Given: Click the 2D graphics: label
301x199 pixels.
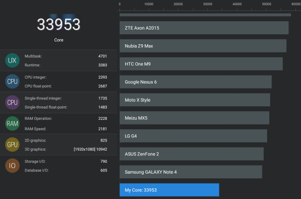Looking at the screenshot, I should coord(35,140).
